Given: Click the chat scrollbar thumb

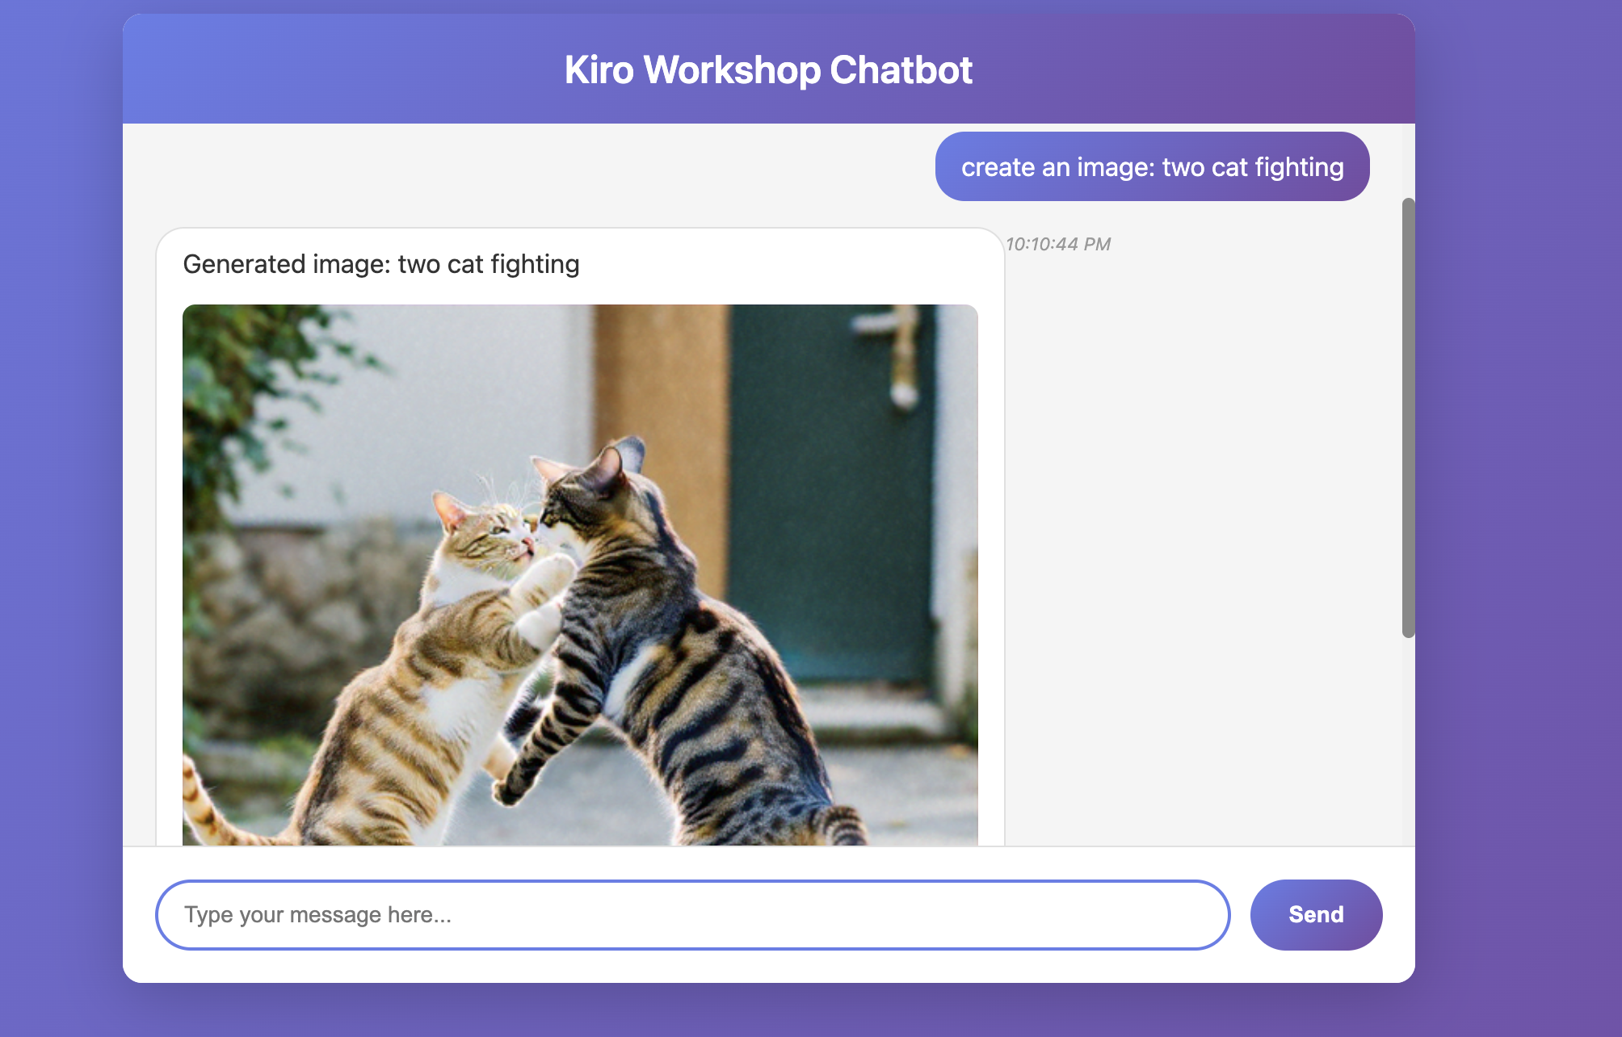Looking at the screenshot, I should click(1408, 417).
